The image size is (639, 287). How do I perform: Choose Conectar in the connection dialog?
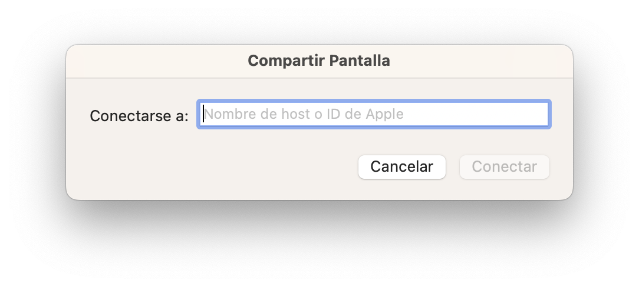[x=504, y=166]
